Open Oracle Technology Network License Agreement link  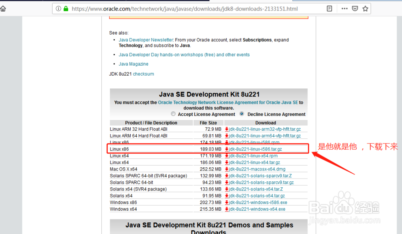pyautogui.click(x=228, y=103)
